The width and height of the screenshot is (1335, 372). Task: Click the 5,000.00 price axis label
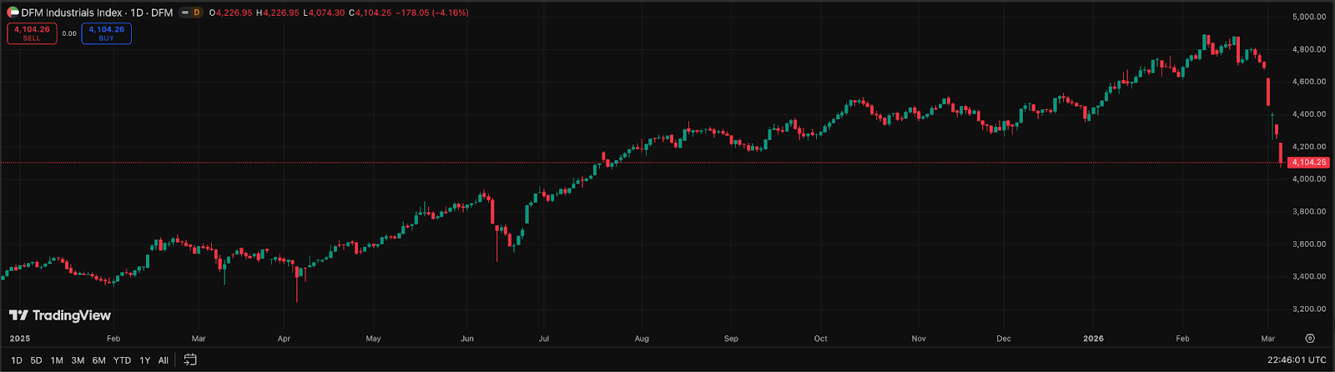1308,17
